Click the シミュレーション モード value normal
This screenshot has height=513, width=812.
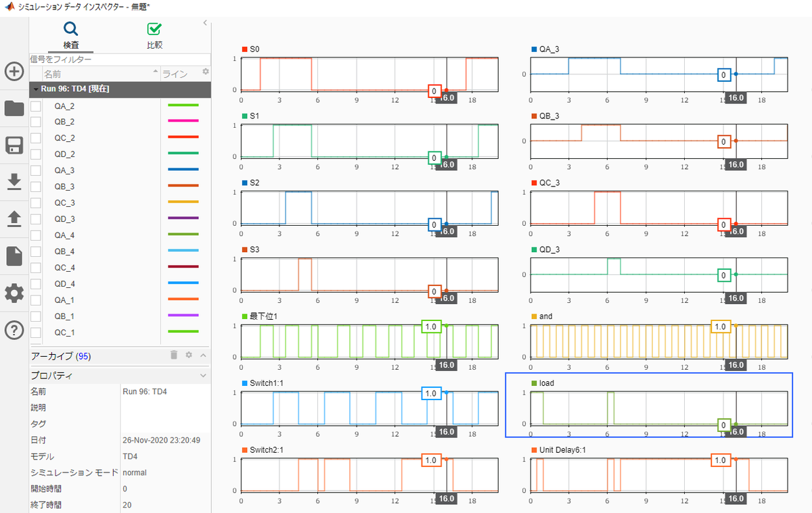(x=135, y=472)
